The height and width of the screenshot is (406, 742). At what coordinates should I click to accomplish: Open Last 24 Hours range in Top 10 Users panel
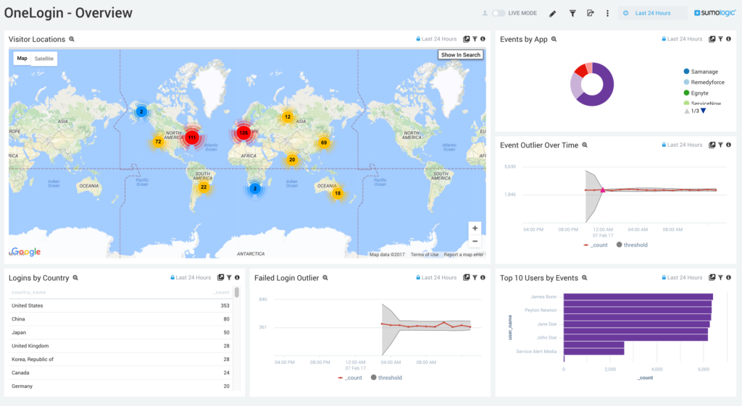(x=682, y=278)
